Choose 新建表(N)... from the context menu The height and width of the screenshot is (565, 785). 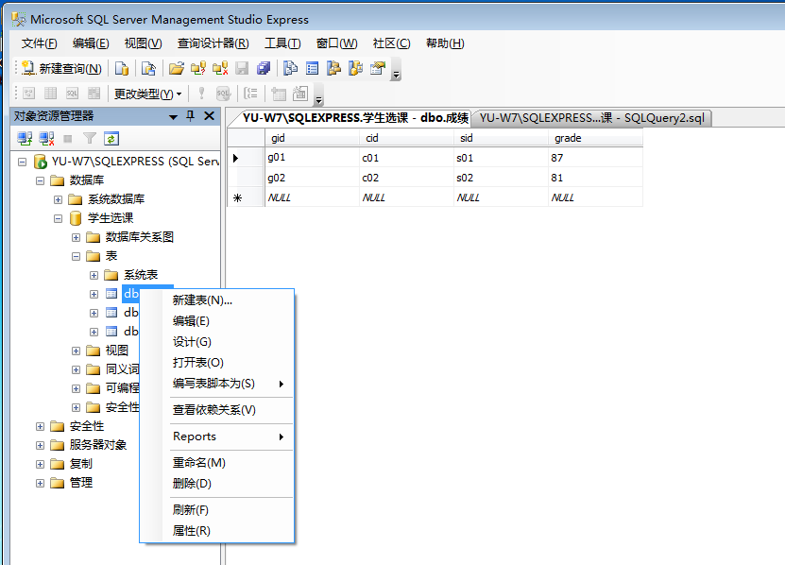click(217, 300)
